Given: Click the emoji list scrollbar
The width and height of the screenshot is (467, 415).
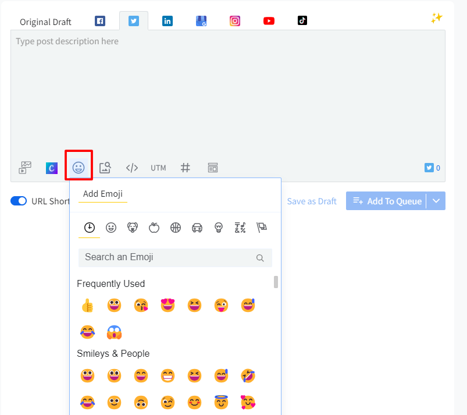Looking at the screenshot, I should tap(276, 282).
